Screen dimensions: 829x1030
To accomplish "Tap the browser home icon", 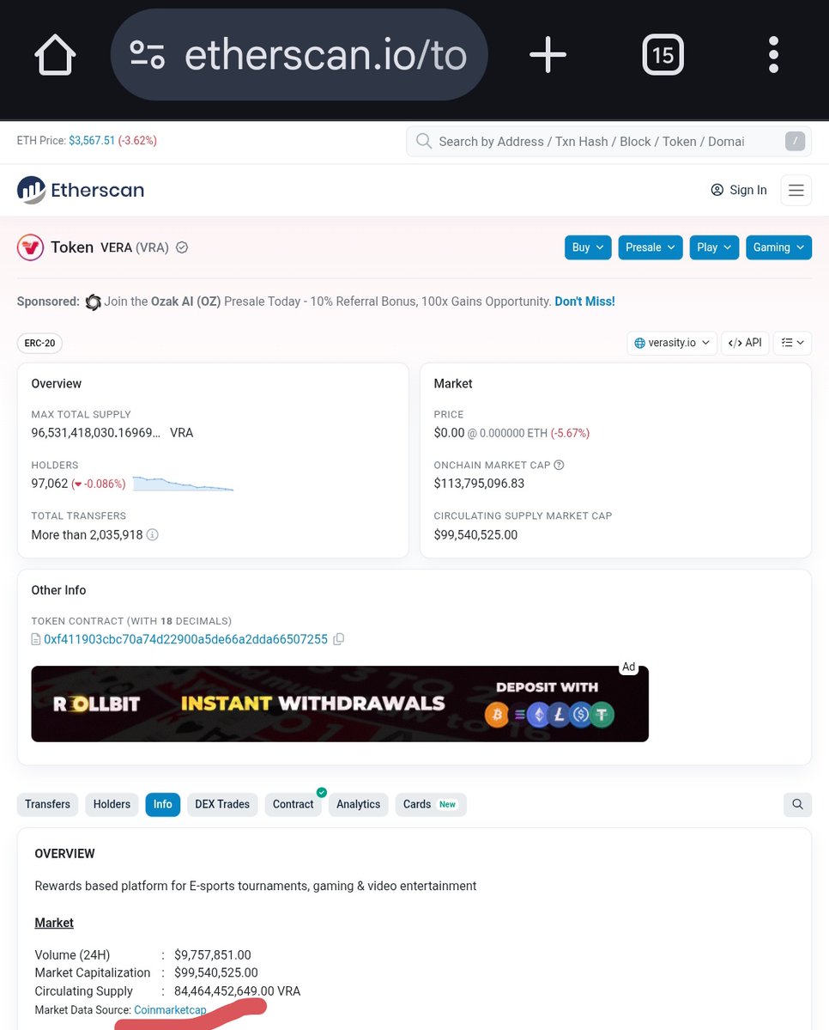I will (x=55, y=54).
